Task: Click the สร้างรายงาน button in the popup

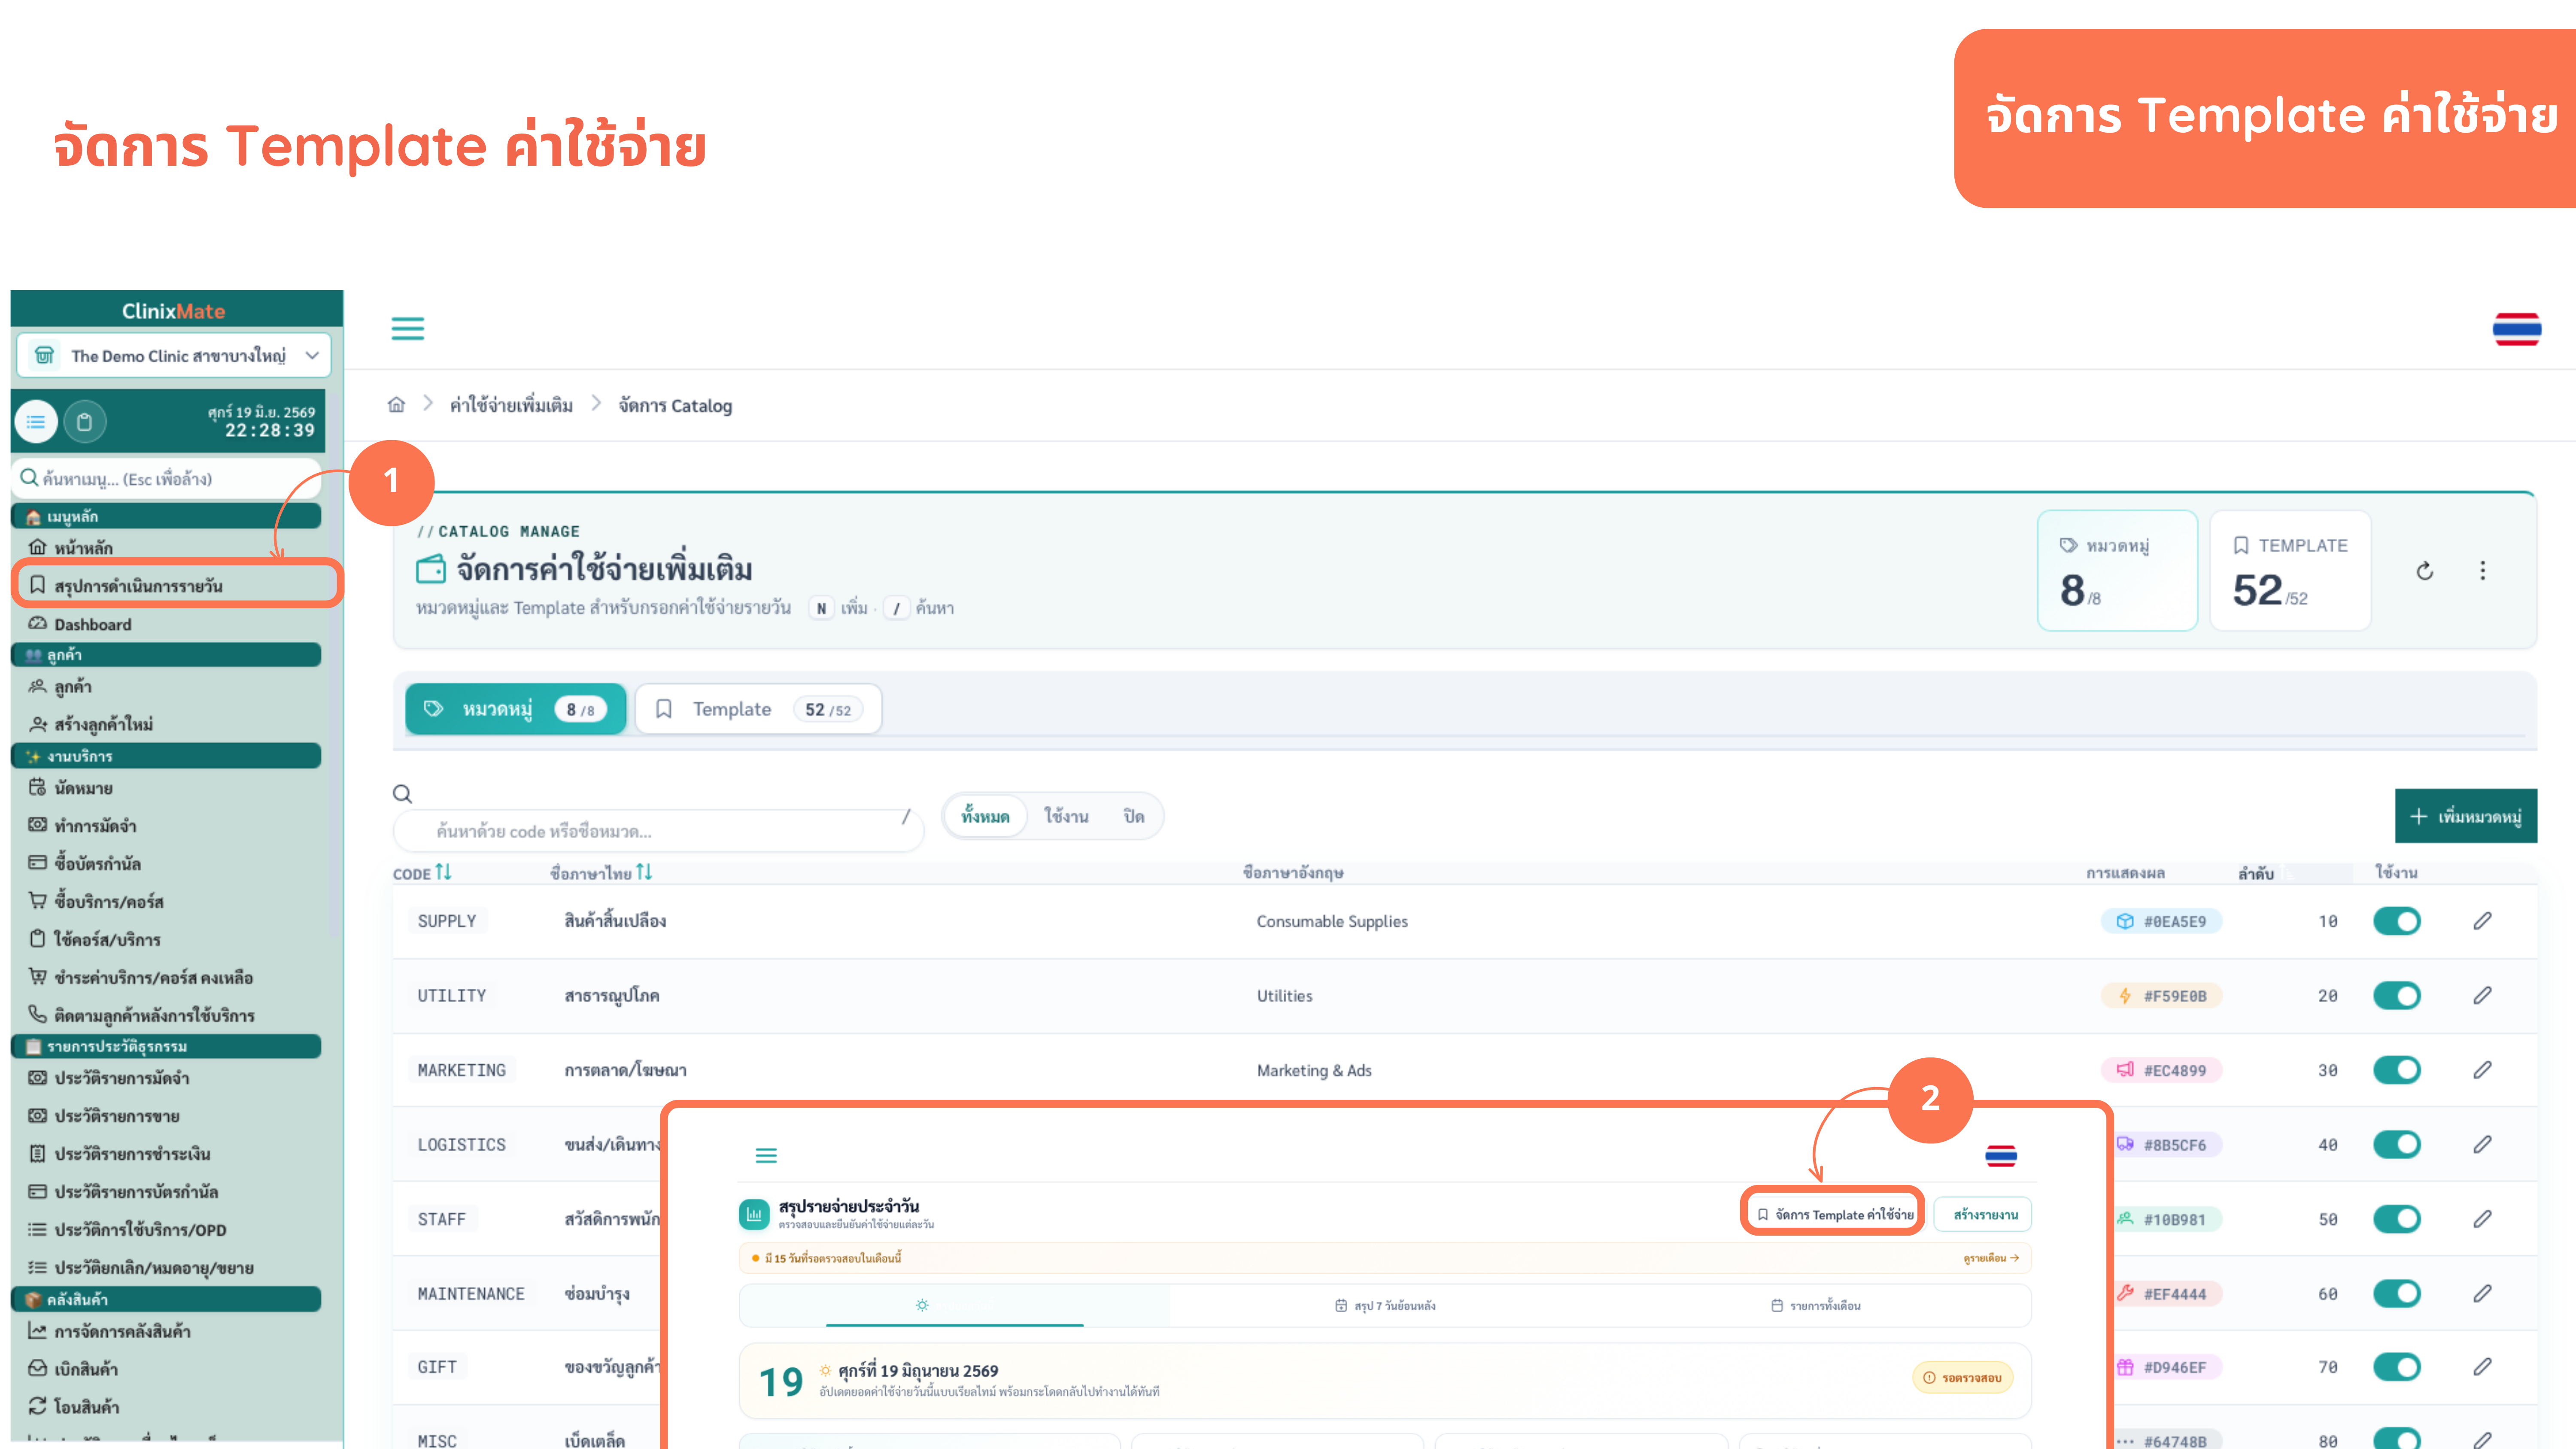Action: pyautogui.click(x=1984, y=1214)
